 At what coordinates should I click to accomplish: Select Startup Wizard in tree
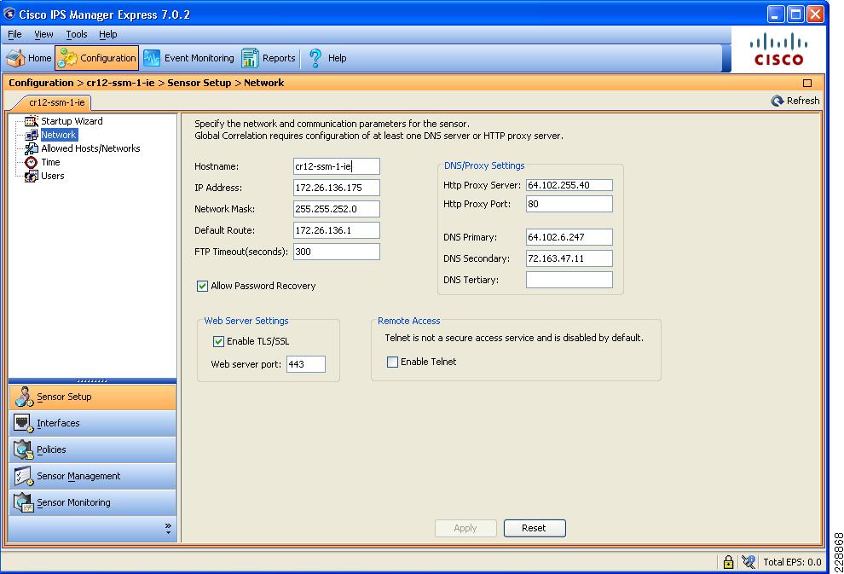pyautogui.click(x=72, y=121)
